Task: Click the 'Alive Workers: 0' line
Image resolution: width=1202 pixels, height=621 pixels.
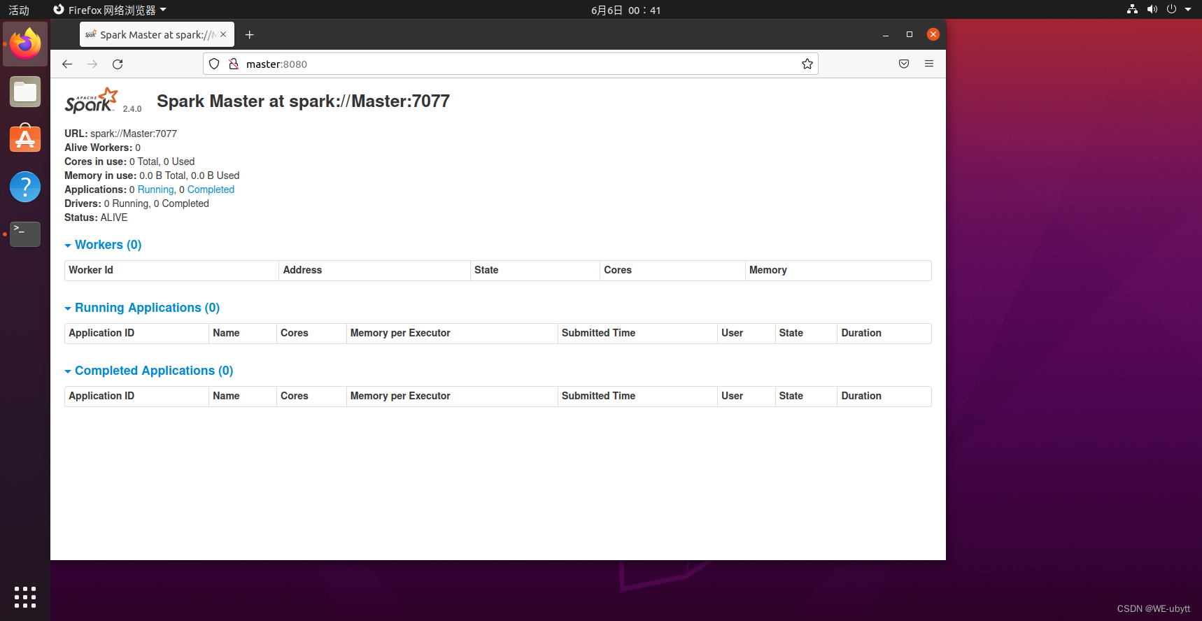Action: [x=102, y=148]
